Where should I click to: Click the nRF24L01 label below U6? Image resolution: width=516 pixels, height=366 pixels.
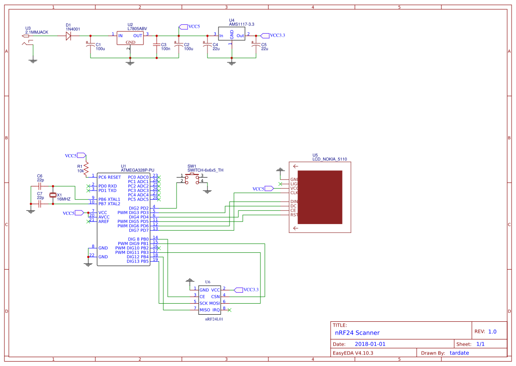click(214, 319)
